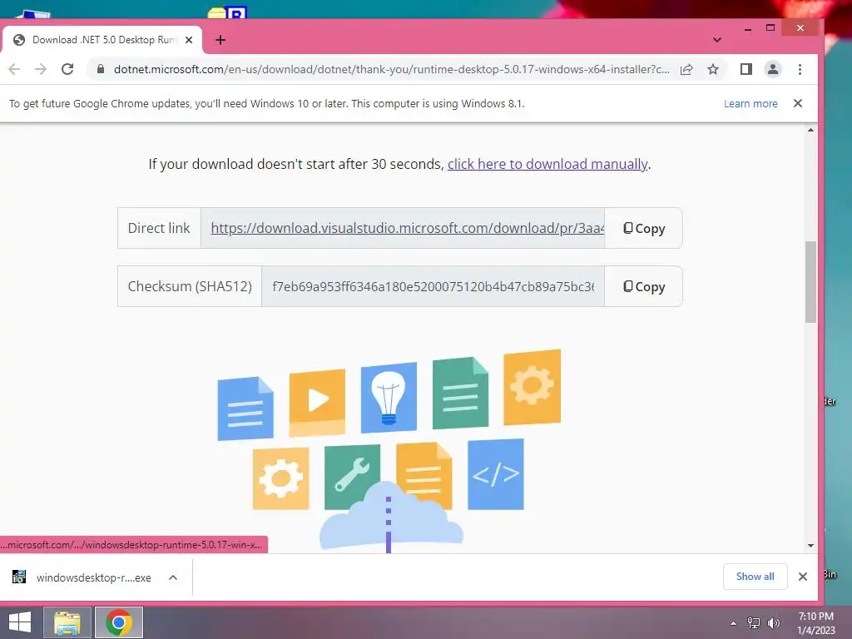Image resolution: width=852 pixels, height=639 pixels.
Task: Open the volume tray icon
Action: (x=773, y=623)
